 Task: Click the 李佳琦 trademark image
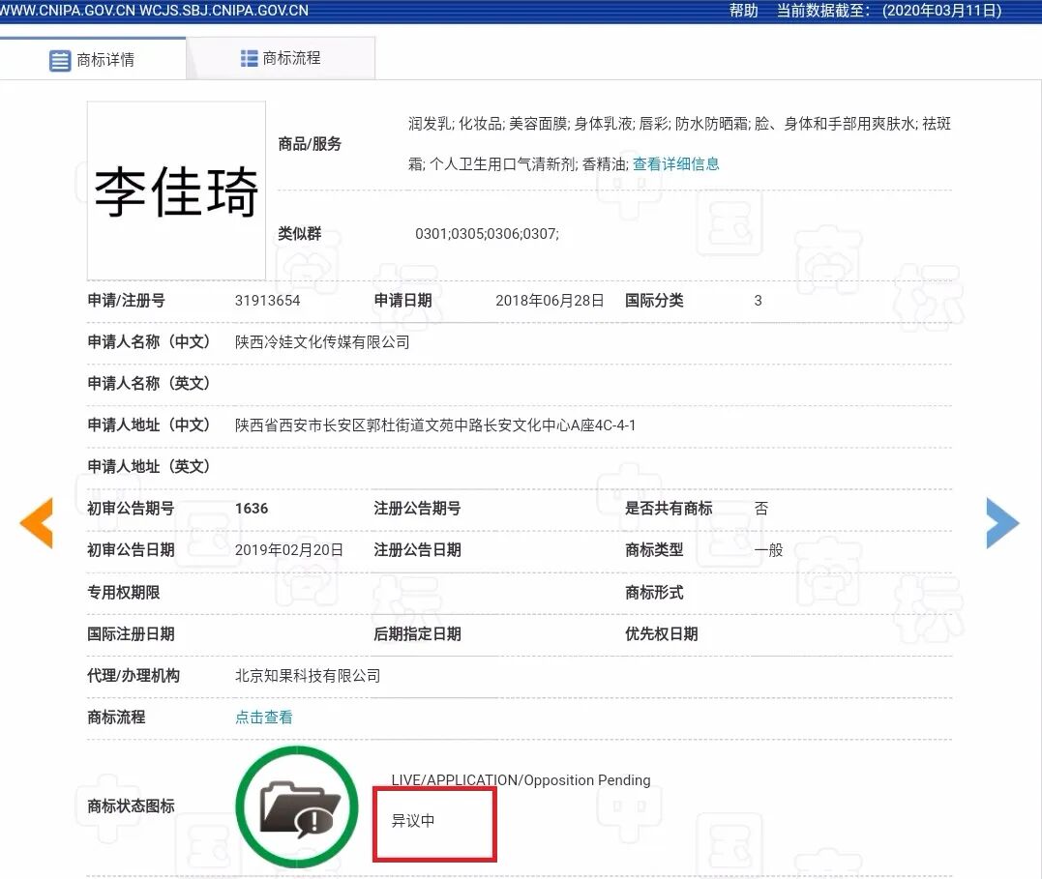(x=175, y=191)
